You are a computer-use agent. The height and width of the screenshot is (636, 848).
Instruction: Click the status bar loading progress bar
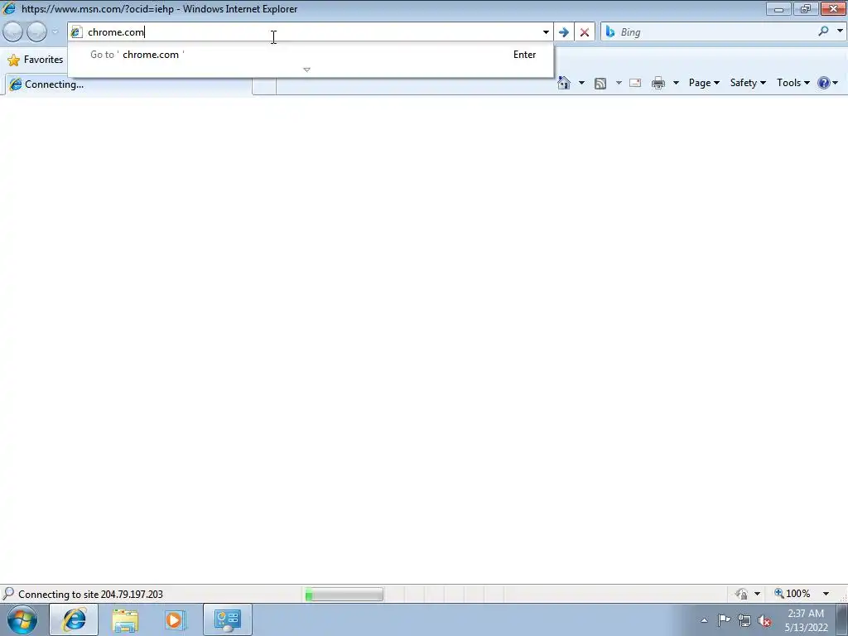344,595
